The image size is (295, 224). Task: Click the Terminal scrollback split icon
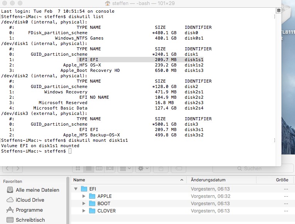[x=279, y=10]
